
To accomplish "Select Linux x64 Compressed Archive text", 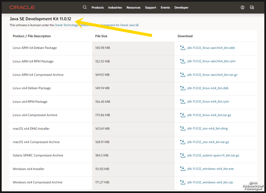I will click(x=35, y=115).
